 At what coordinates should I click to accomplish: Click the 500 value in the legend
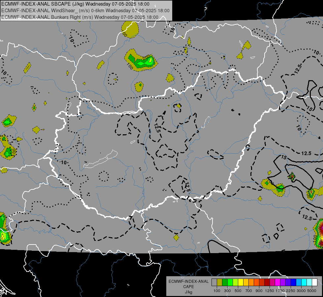[238, 291]
